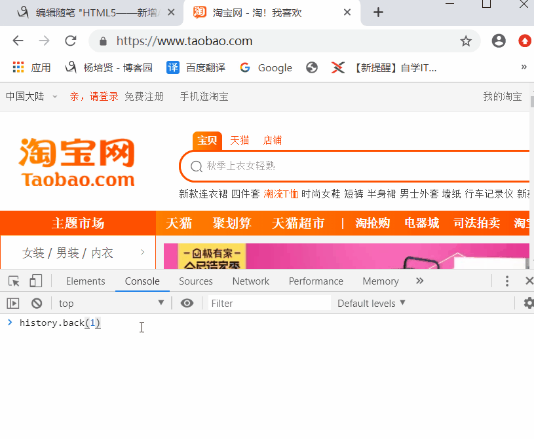Viewport: 534px width, 439px height.
Task: Click the 潮流T恤 hot search link
Action: pyautogui.click(x=281, y=194)
